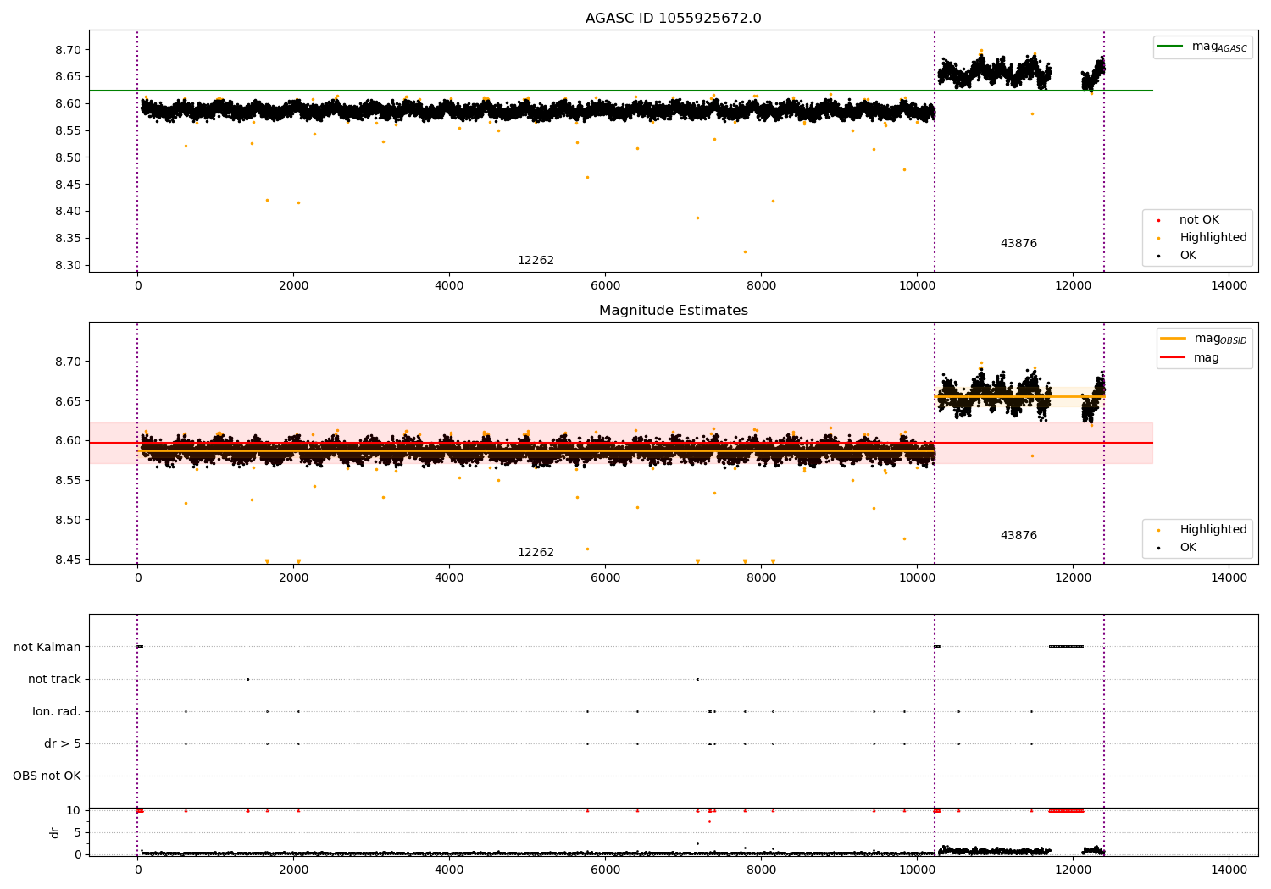
Task: Click the '14000' x tick of the dr plot
Action: coord(1229,870)
